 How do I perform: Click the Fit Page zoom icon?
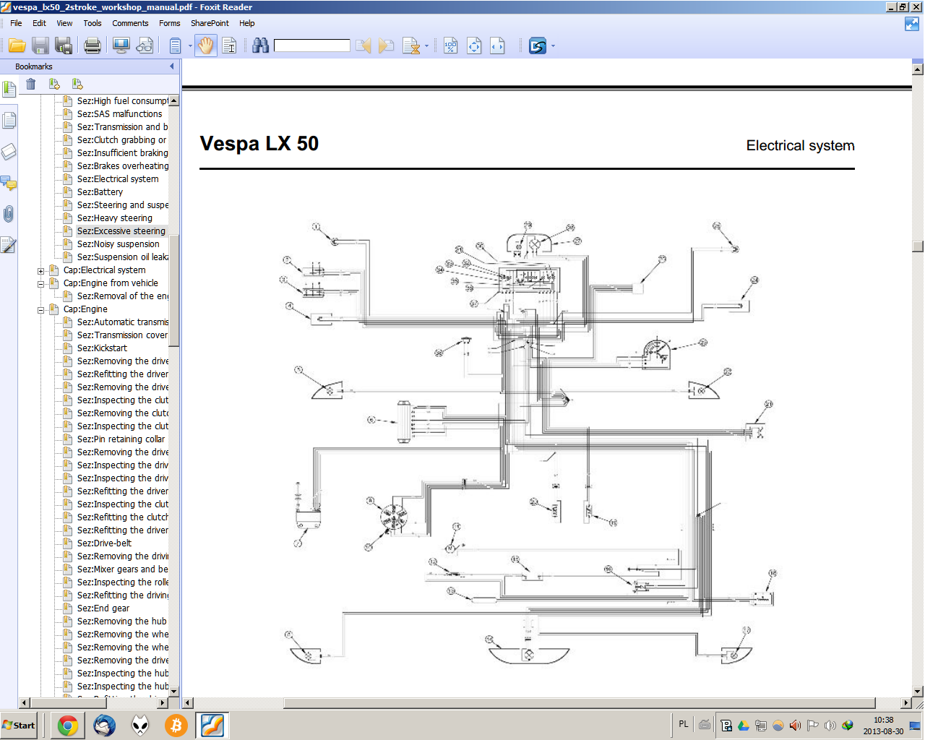(474, 46)
